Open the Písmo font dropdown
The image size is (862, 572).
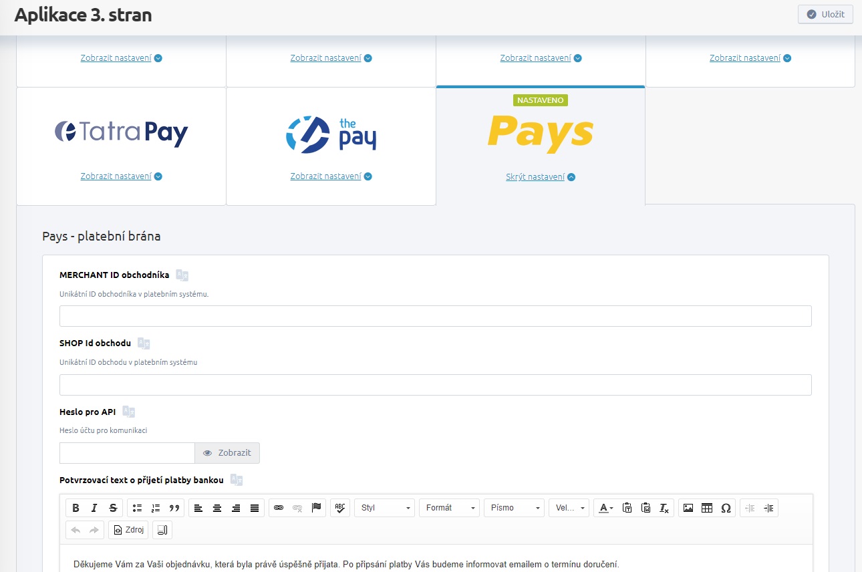tap(514, 508)
